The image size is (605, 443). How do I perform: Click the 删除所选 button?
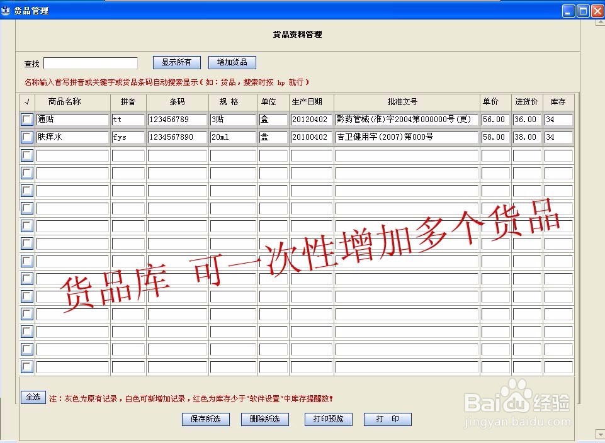[264, 419]
